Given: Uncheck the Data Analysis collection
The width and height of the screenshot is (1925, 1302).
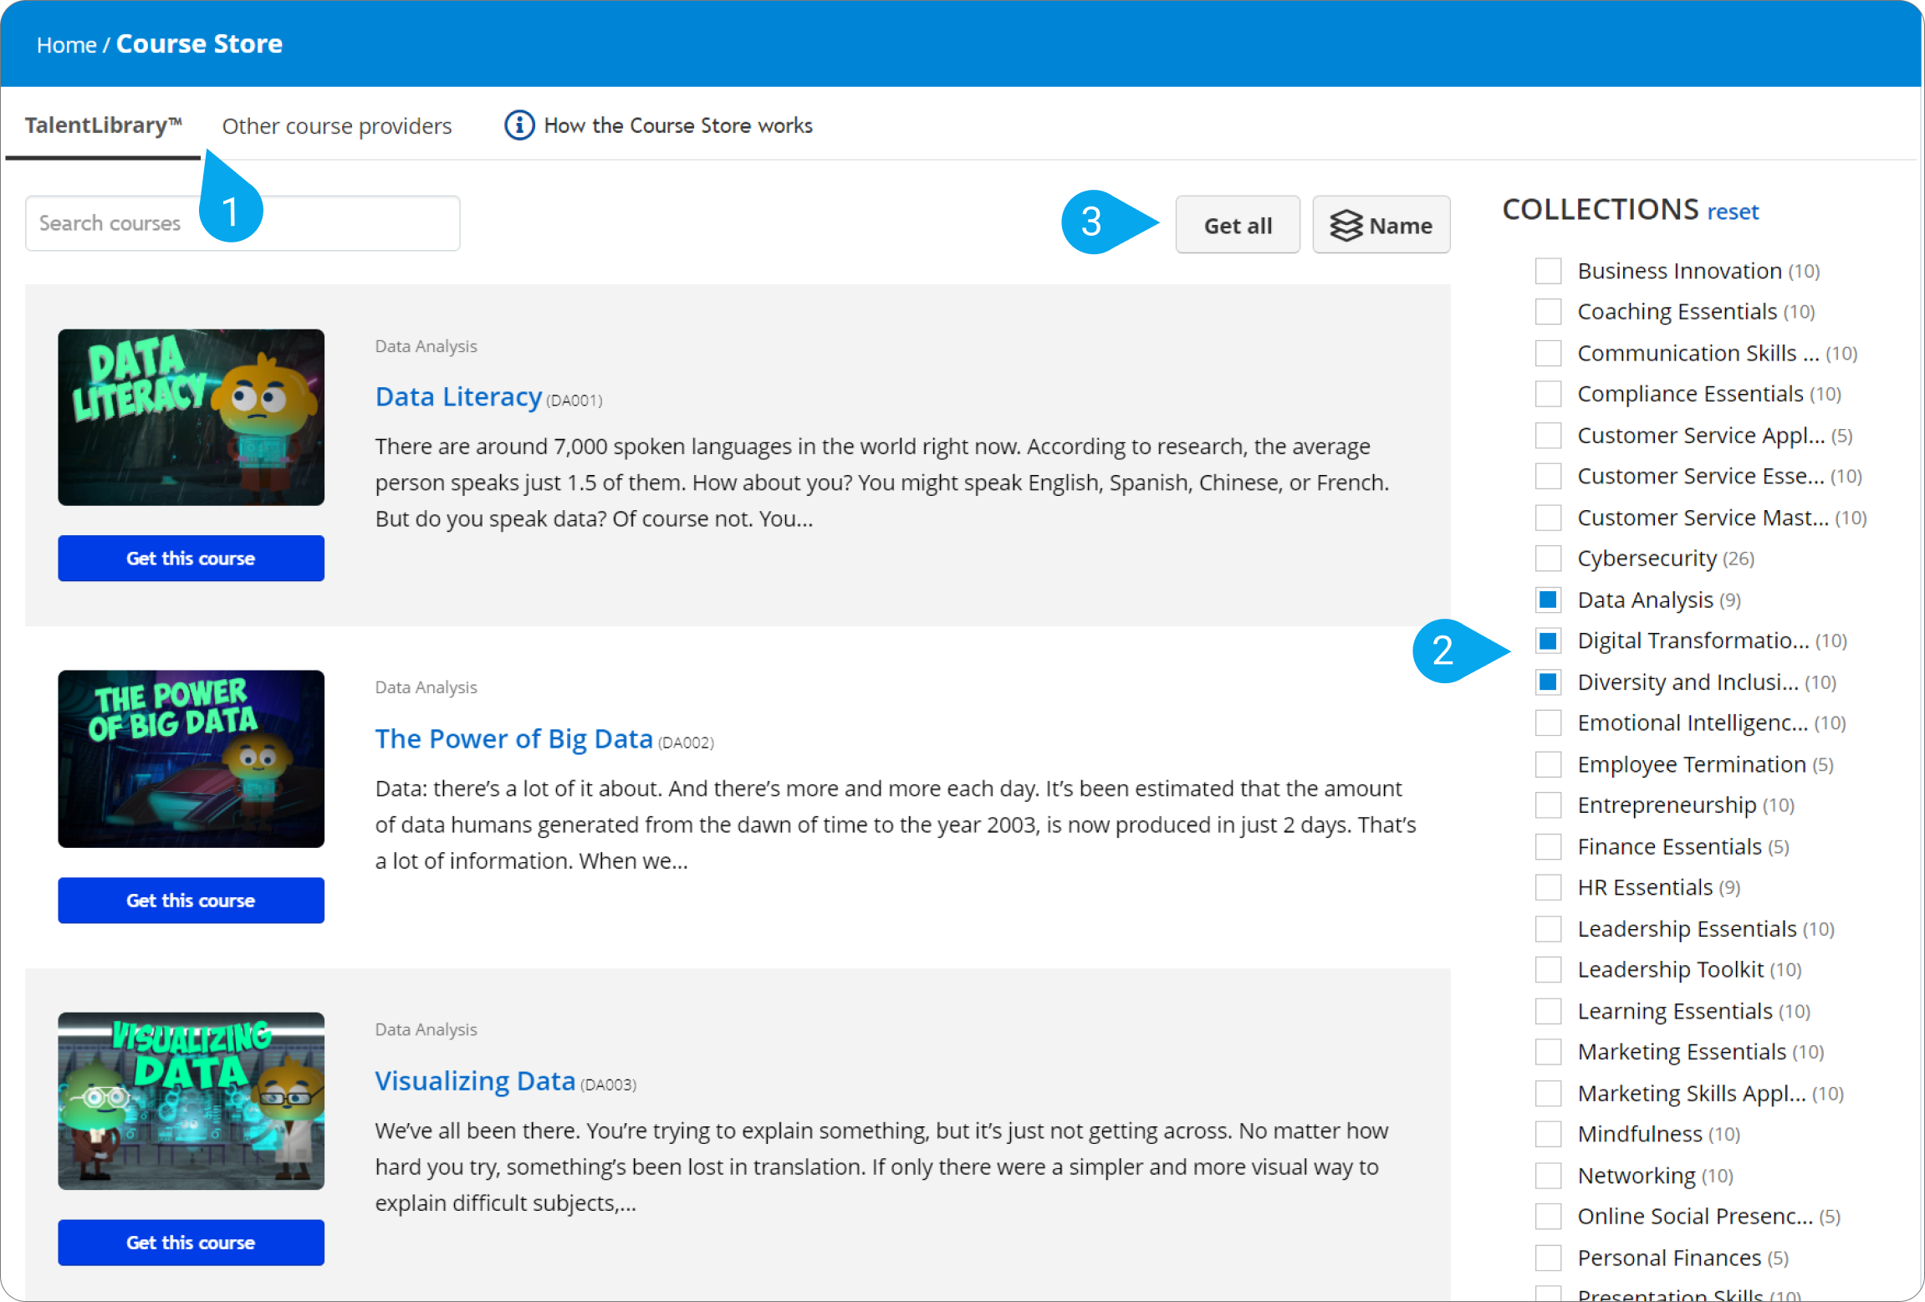Looking at the screenshot, I should (x=1547, y=600).
